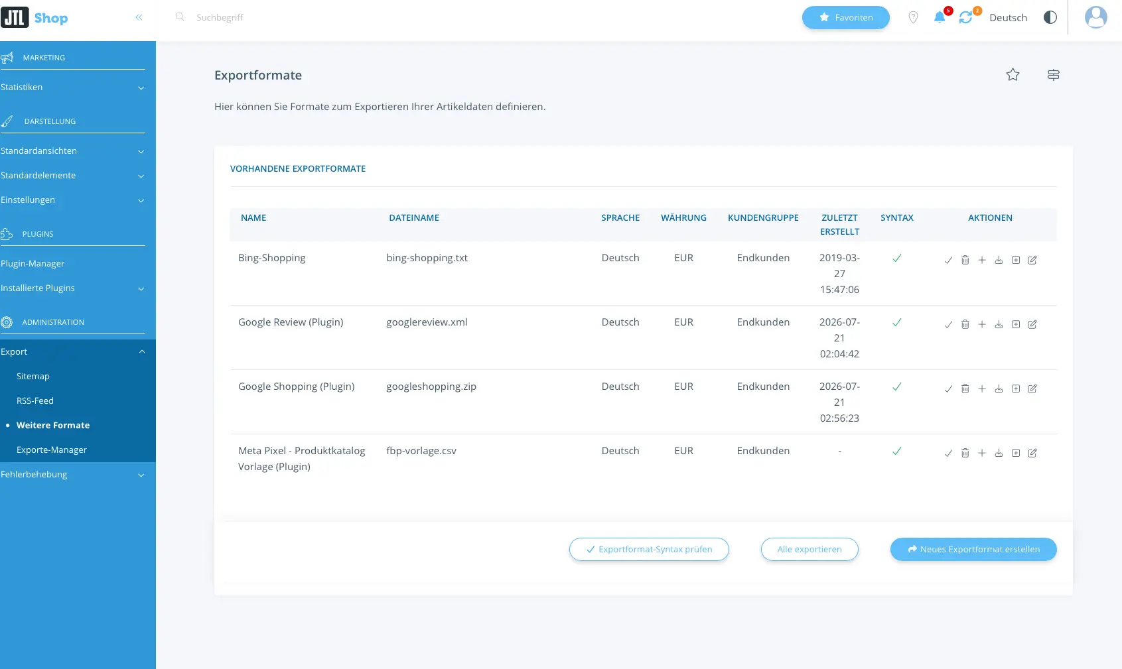
Task: Download the fbp-vorlage.csv export file
Action: point(999,453)
